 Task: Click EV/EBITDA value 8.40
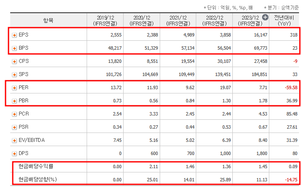pyautogui.click(x=263, y=140)
